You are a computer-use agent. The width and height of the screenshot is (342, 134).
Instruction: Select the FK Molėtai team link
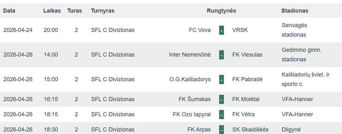tap(246, 99)
